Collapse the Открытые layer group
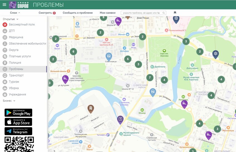 (x=11, y=19)
